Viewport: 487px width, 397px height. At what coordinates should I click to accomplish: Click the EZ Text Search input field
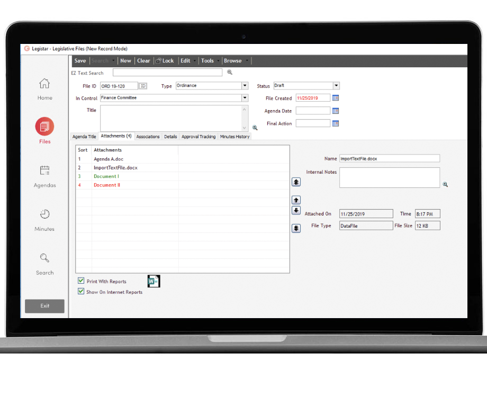(x=167, y=73)
